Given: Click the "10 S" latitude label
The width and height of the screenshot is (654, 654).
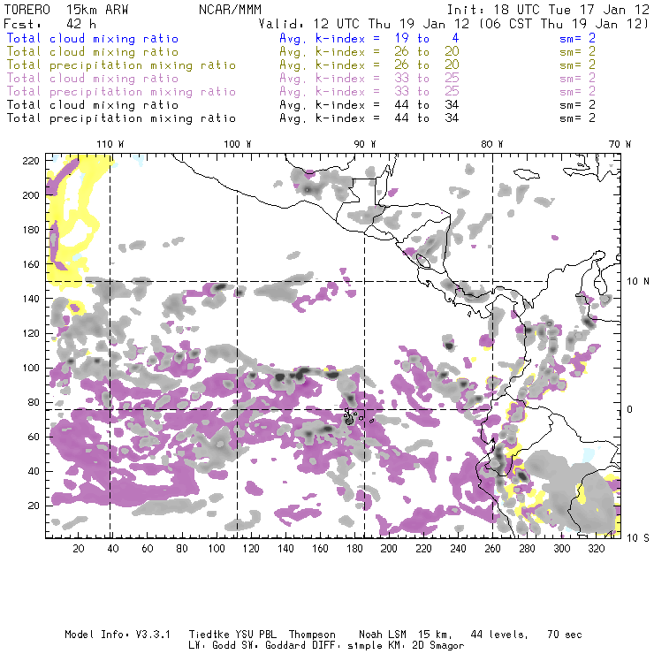Looking at the screenshot, I should (x=638, y=538).
